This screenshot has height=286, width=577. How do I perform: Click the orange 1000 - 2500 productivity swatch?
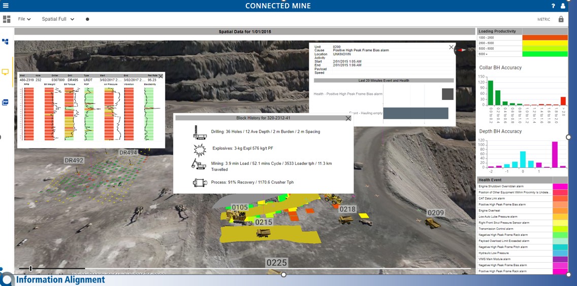pos(544,38)
